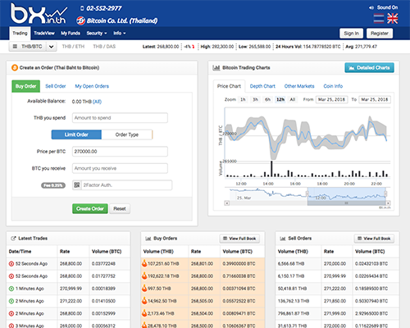Click the flame icon for 997.50 THB order
Viewport: 410px width, 328px height.
tap(144, 288)
